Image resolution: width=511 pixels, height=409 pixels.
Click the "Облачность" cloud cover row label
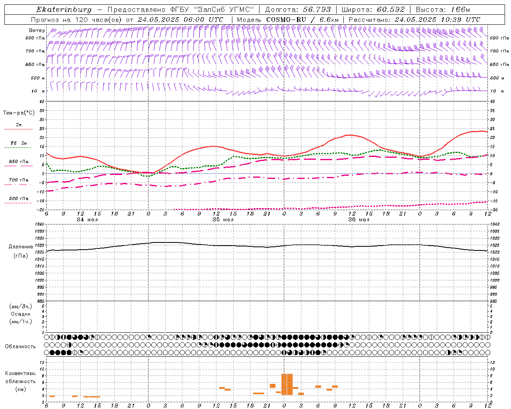point(20,347)
